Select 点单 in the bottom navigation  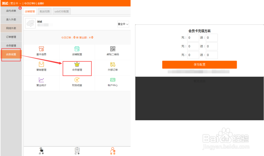click(41, 151)
